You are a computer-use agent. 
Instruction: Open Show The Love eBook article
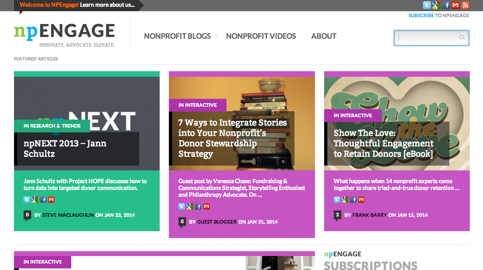[x=383, y=143]
